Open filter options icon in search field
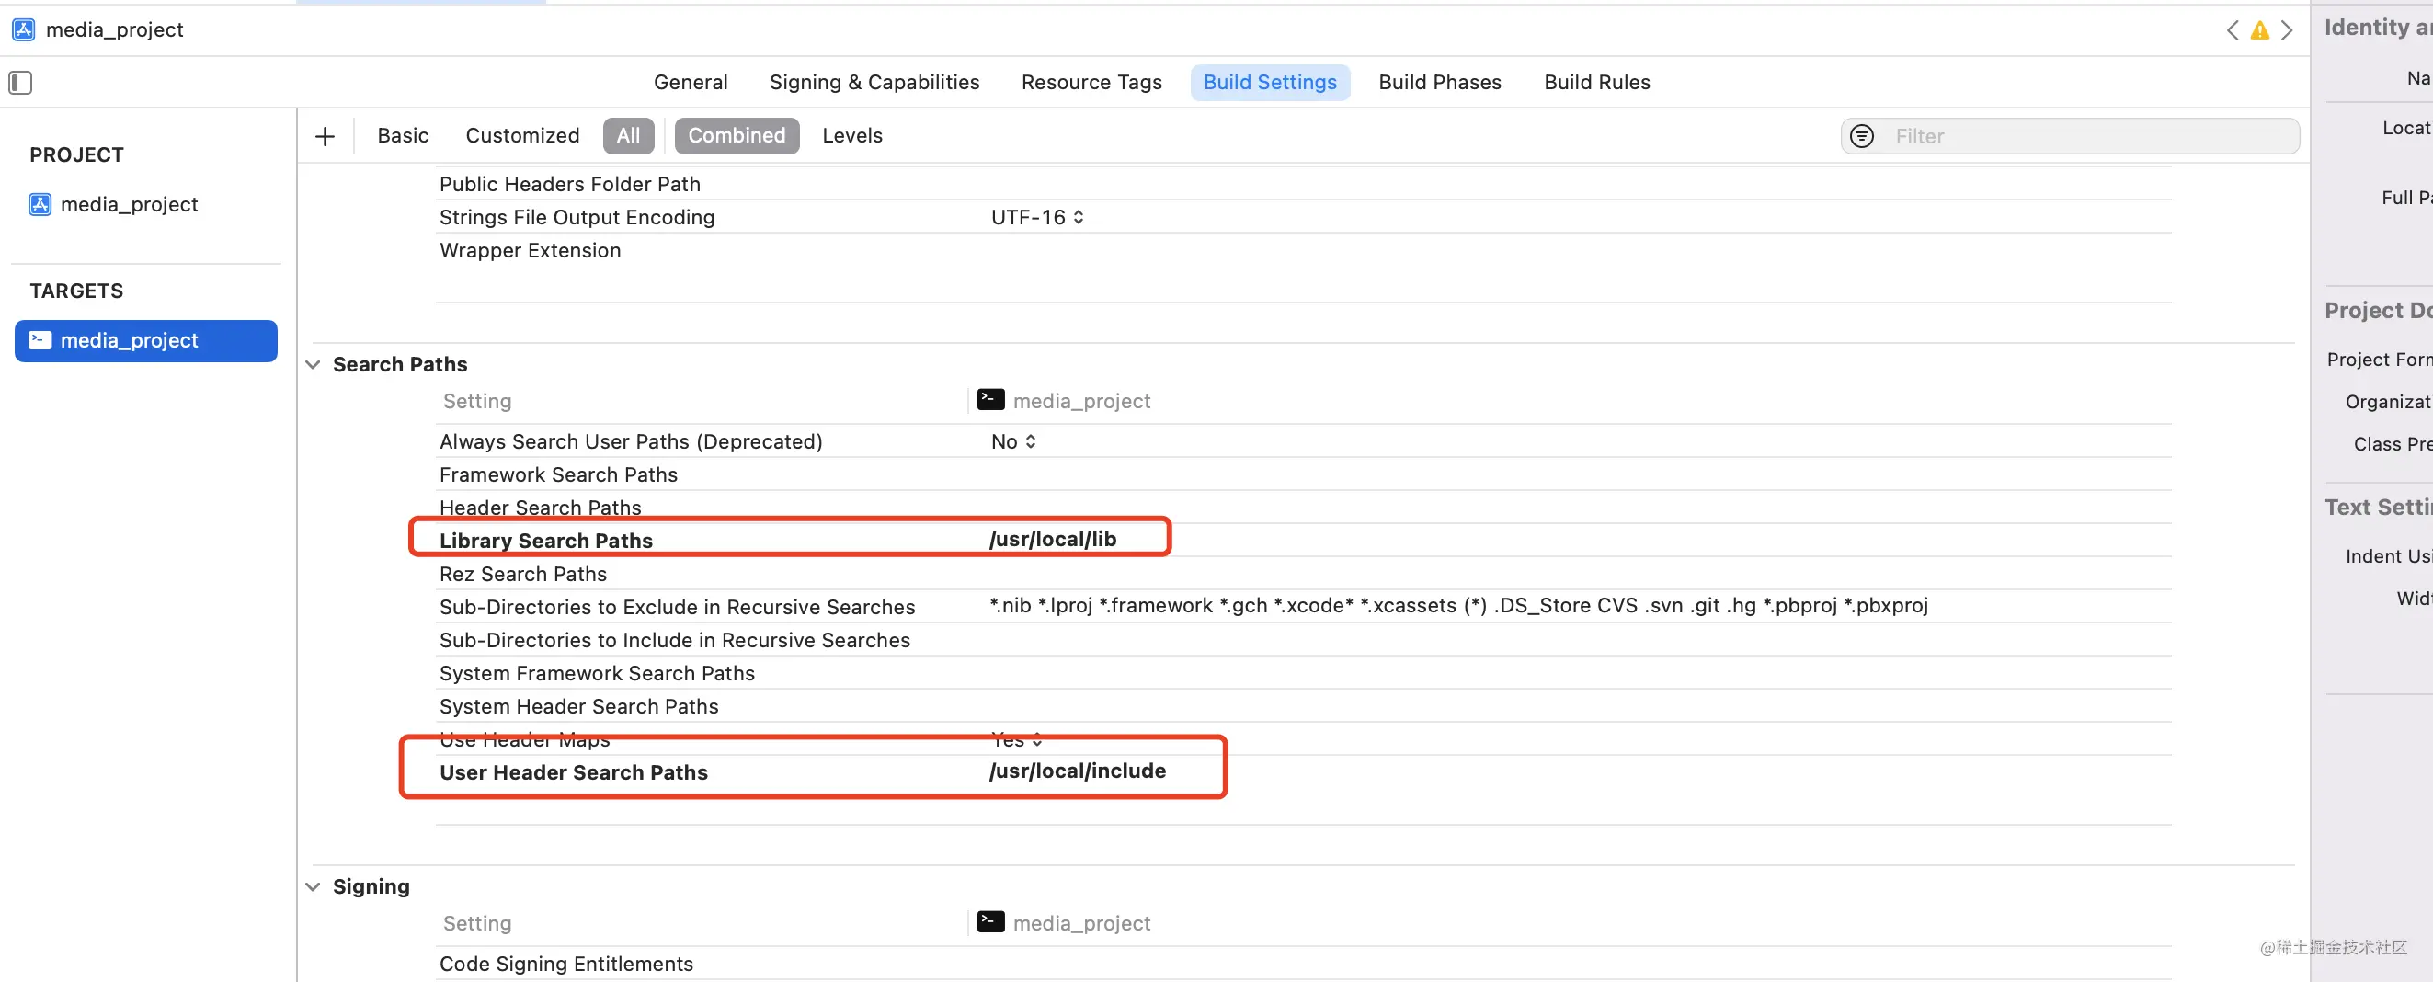 tap(1861, 136)
